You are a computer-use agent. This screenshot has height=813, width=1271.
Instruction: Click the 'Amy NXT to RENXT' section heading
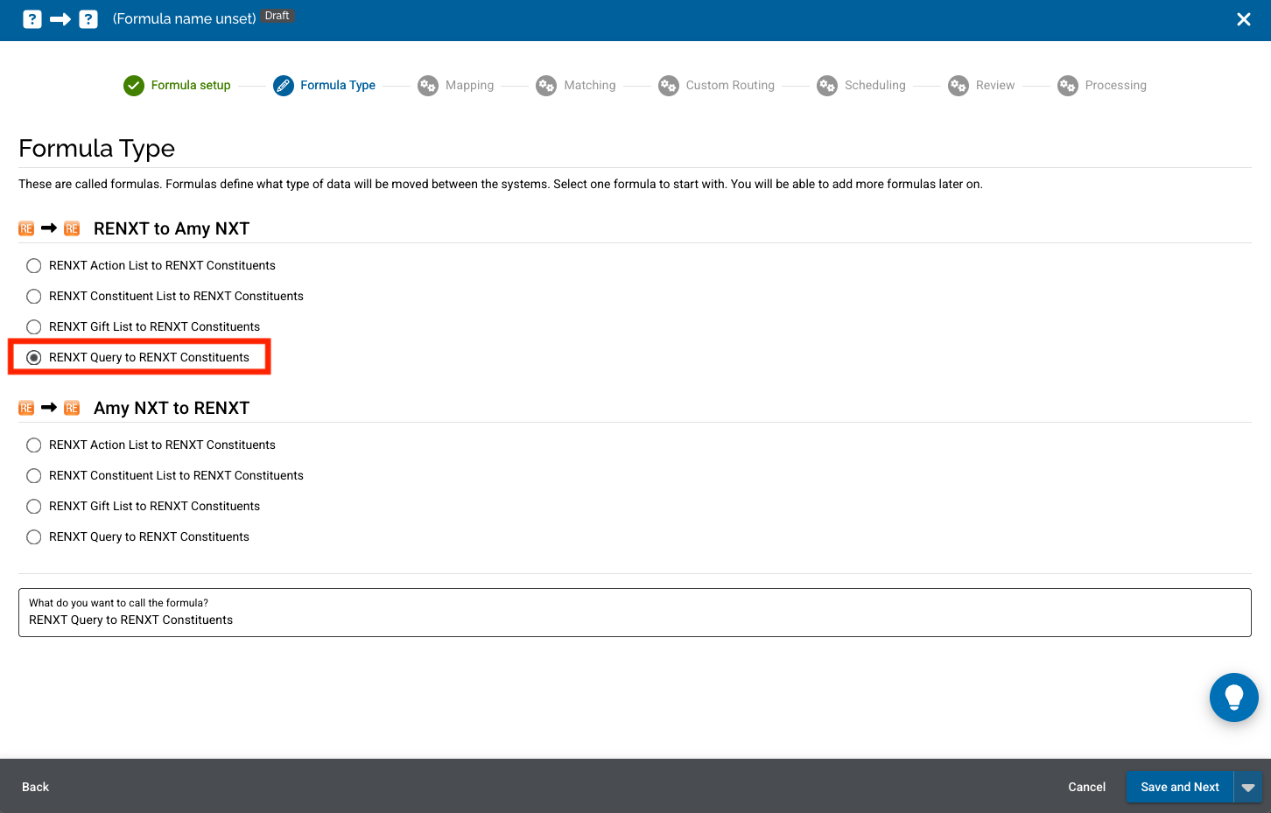click(172, 408)
